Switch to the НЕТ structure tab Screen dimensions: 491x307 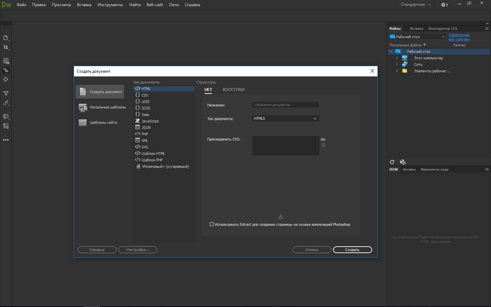click(208, 90)
